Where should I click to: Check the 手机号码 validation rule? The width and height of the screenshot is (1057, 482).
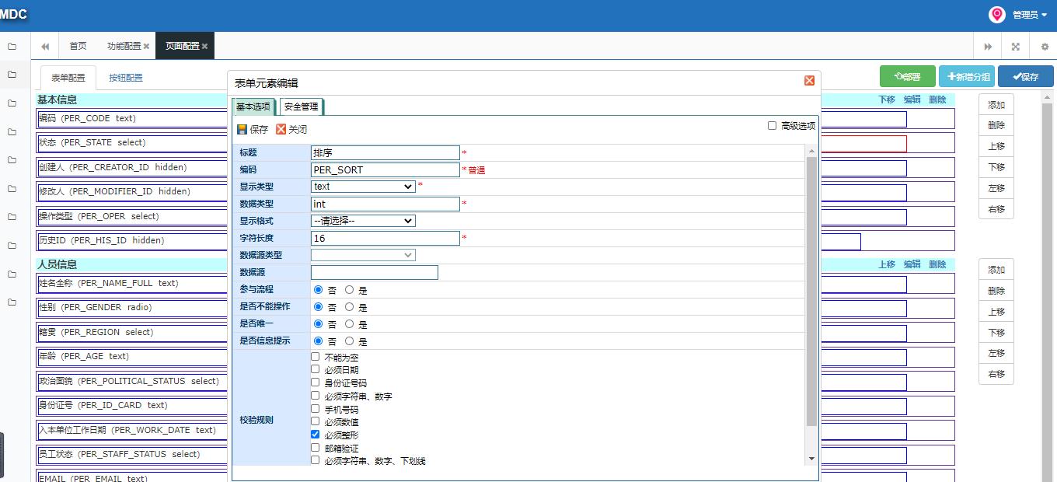point(315,408)
